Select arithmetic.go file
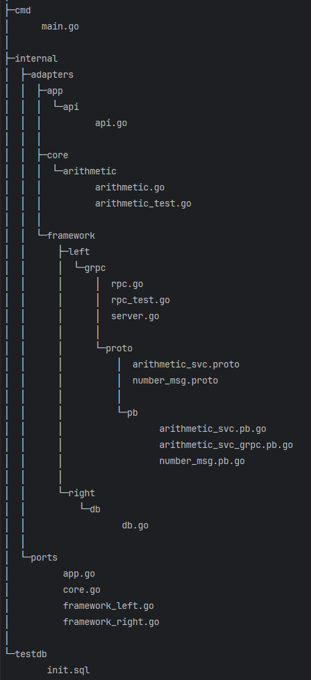This screenshot has width=311, height=680. (x=130, y=187)
